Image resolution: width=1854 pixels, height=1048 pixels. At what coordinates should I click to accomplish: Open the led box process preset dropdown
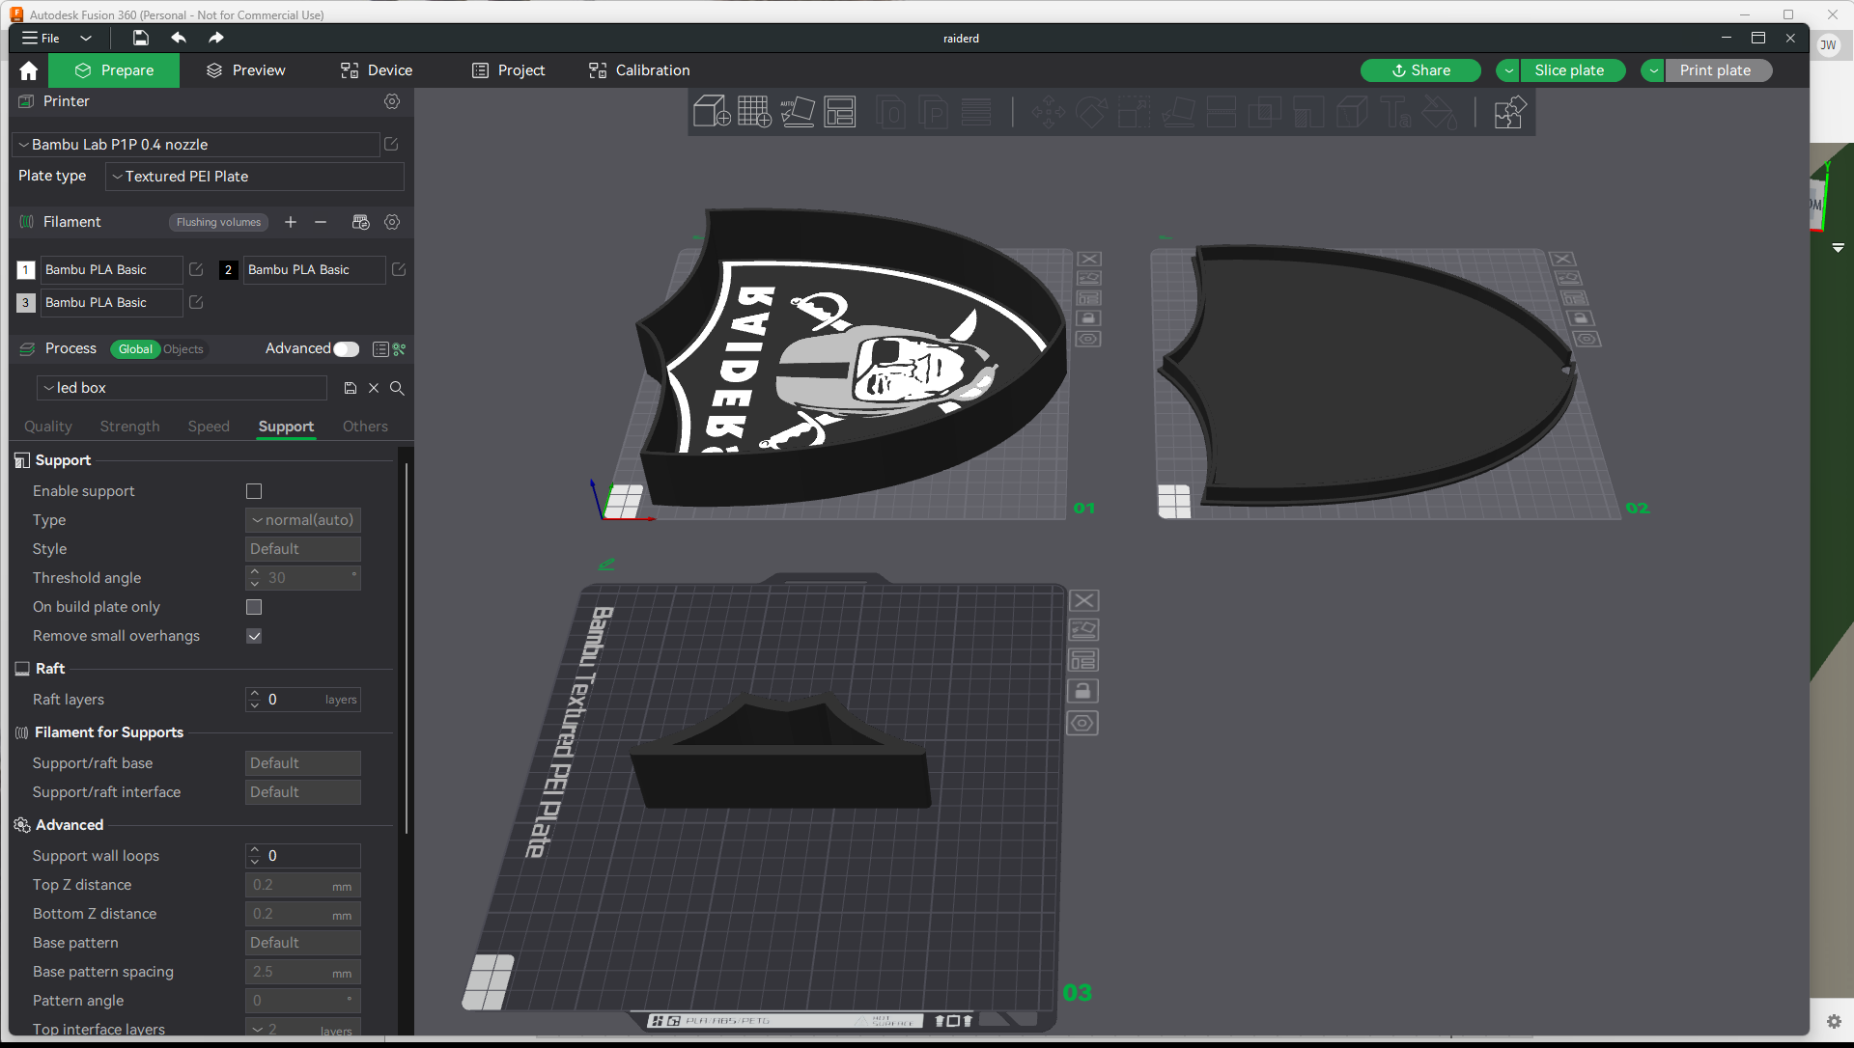pos(183,388)
